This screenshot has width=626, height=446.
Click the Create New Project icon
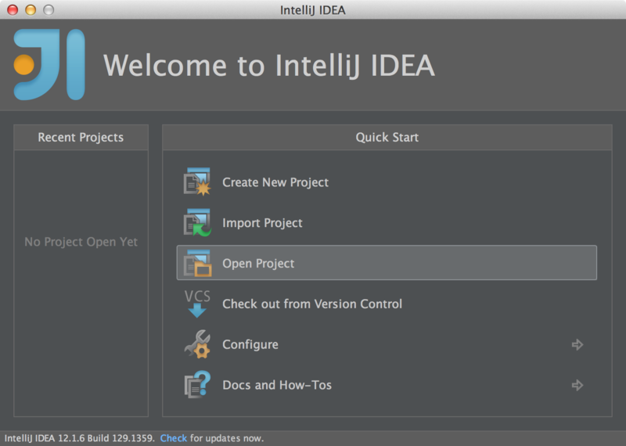point(197,182)
